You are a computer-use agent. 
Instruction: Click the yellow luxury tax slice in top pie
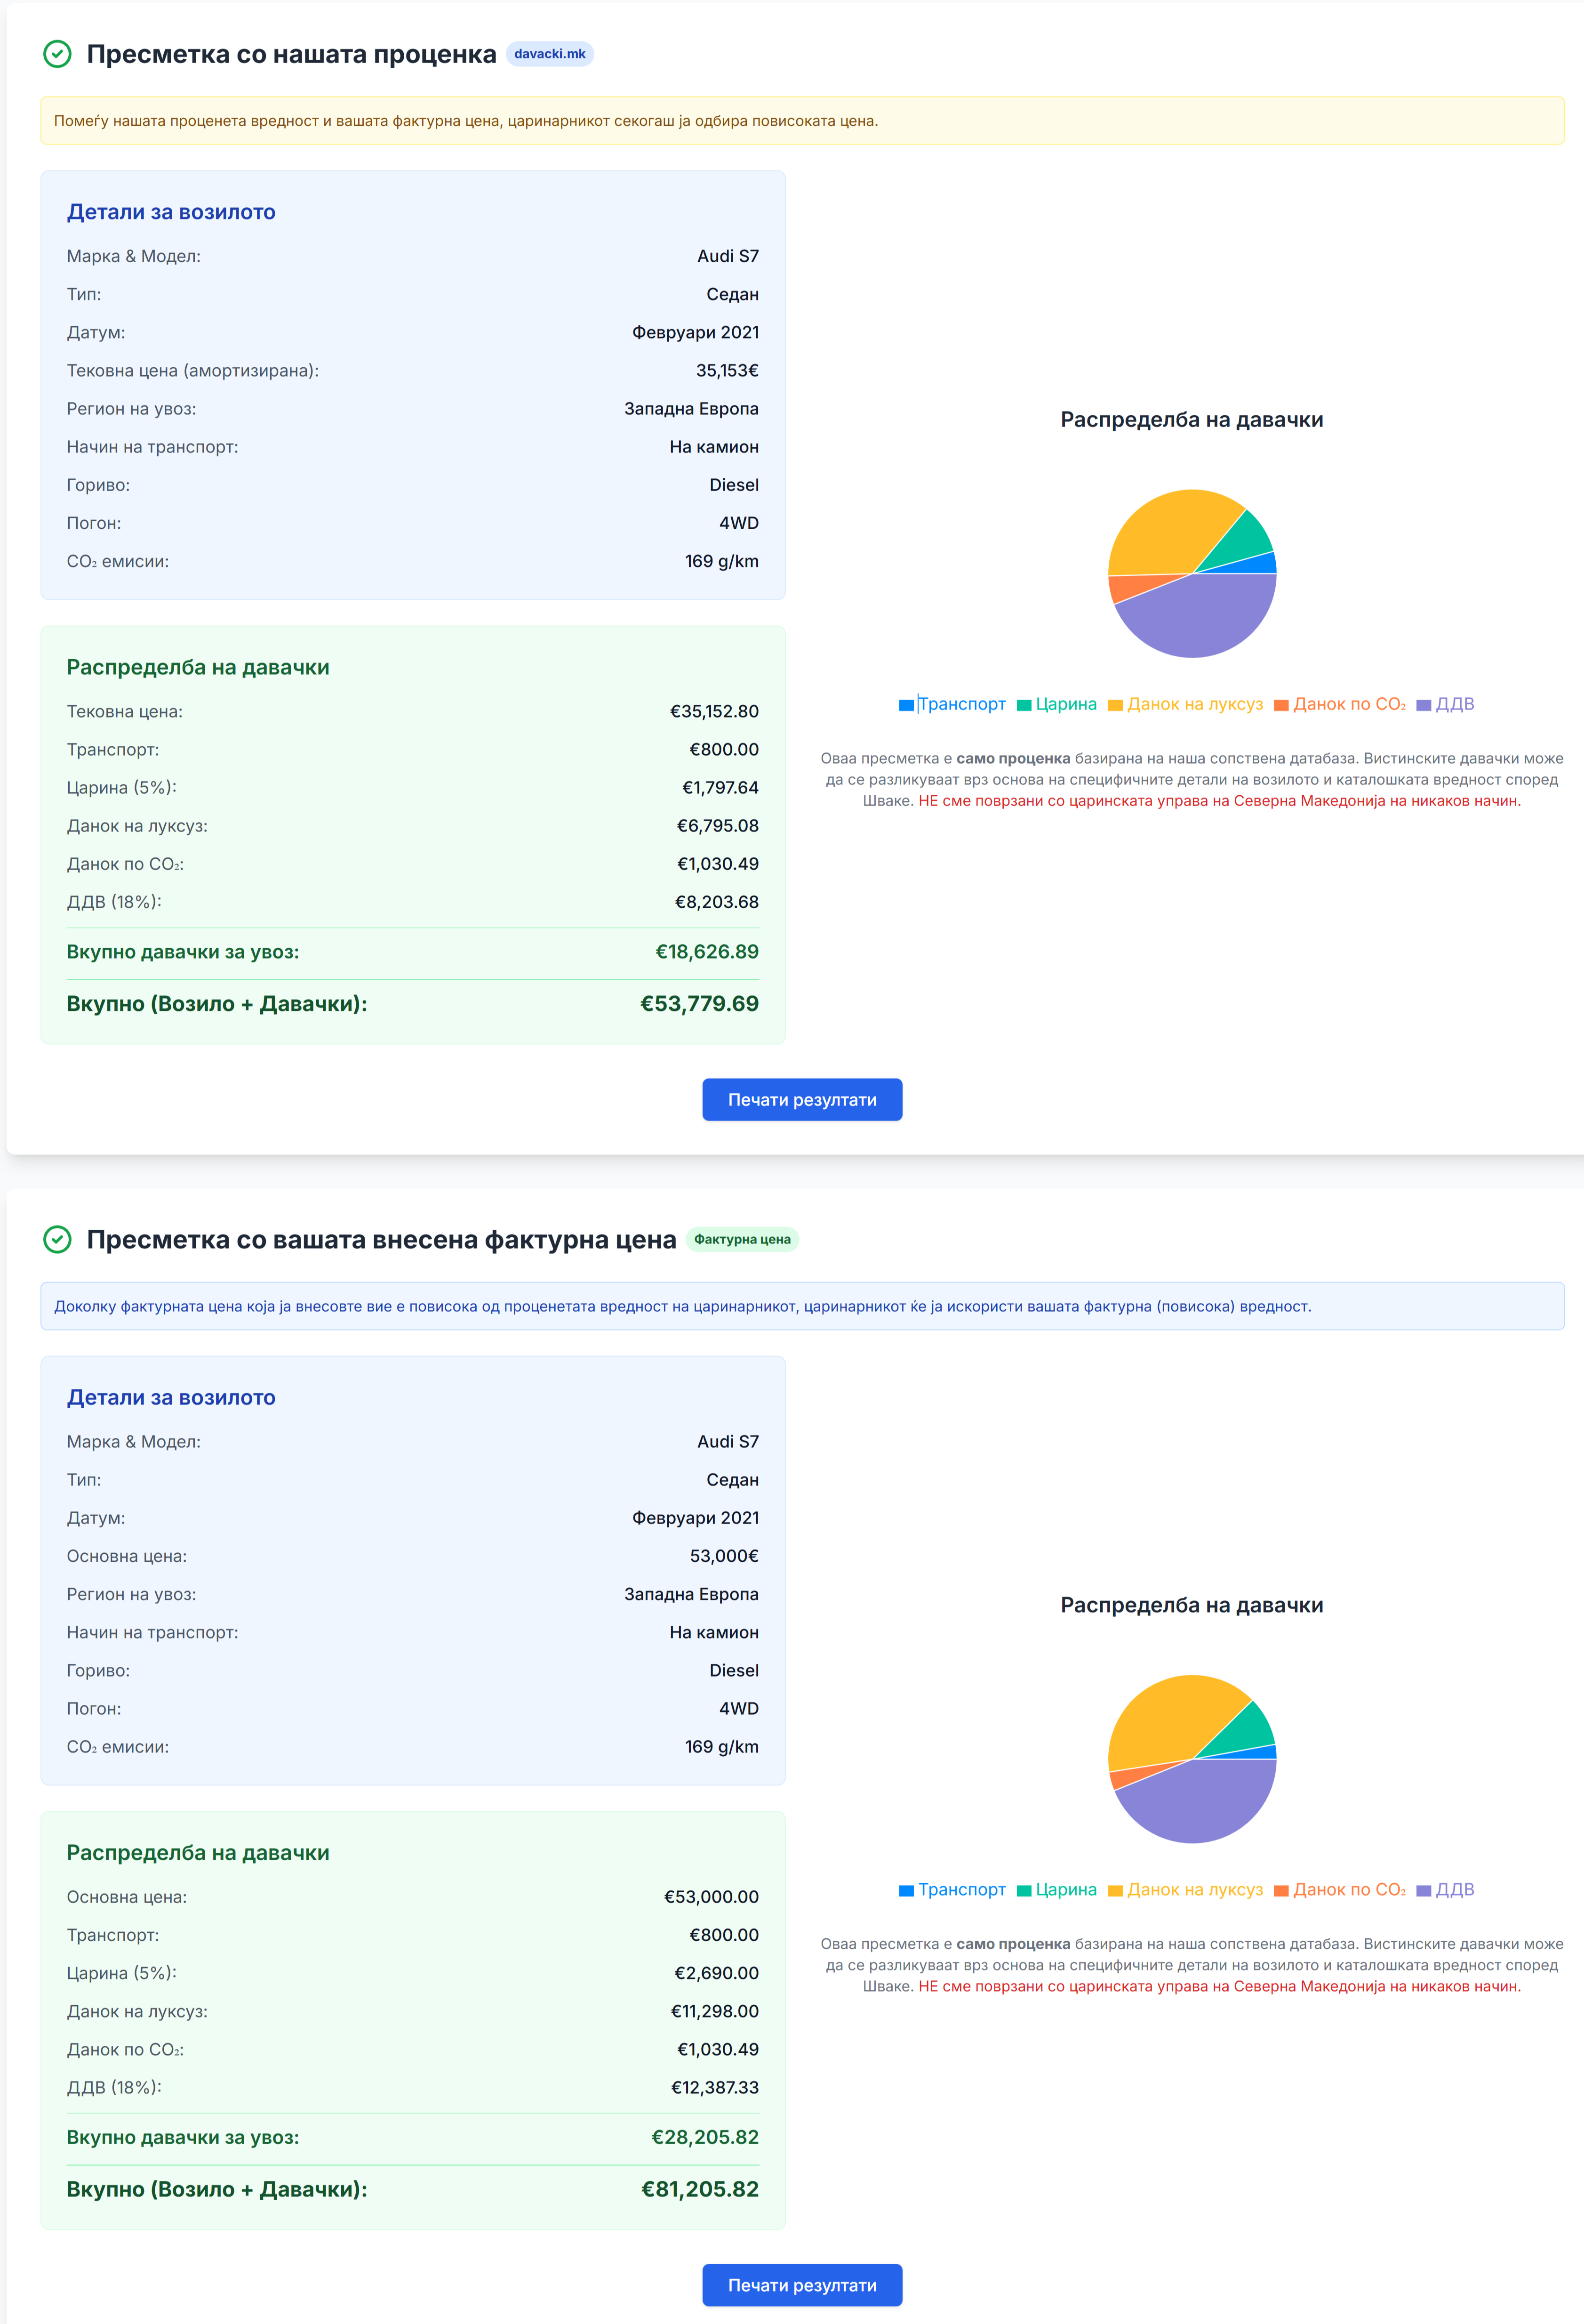[1164, 530]
